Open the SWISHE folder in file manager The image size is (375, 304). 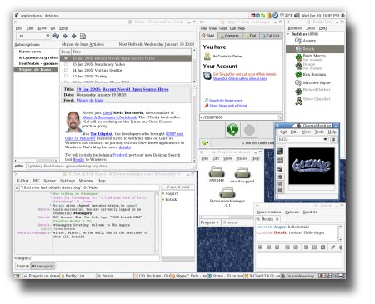217,174
